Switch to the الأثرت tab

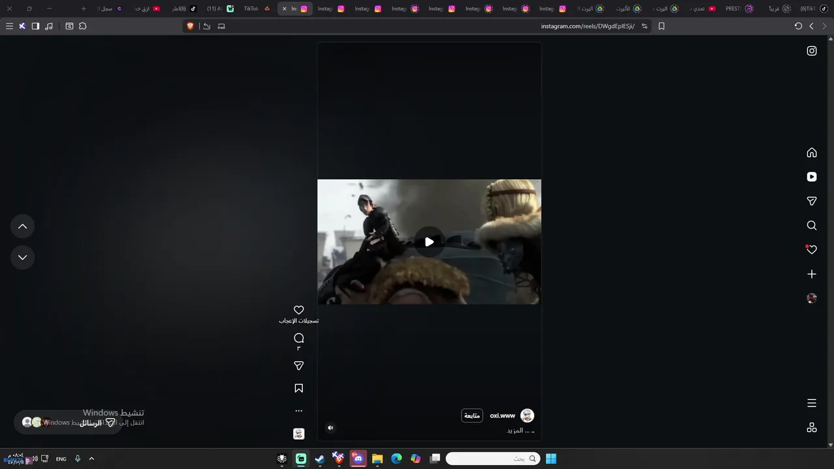627,8
